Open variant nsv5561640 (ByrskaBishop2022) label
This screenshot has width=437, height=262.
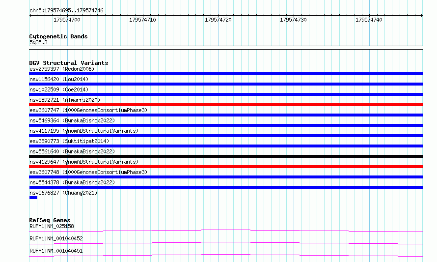coord(72,151)
